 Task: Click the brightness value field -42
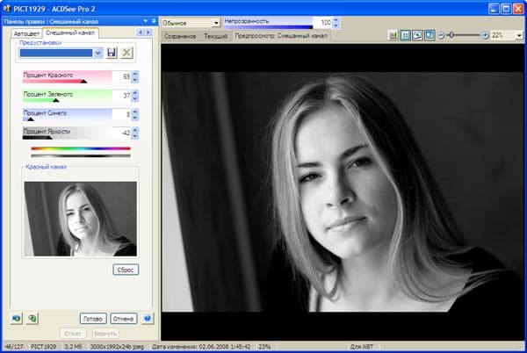click(x=122, y=133)
